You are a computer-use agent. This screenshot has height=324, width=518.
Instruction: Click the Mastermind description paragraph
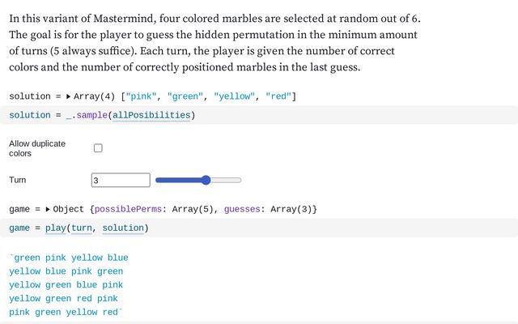click(215, 43)
